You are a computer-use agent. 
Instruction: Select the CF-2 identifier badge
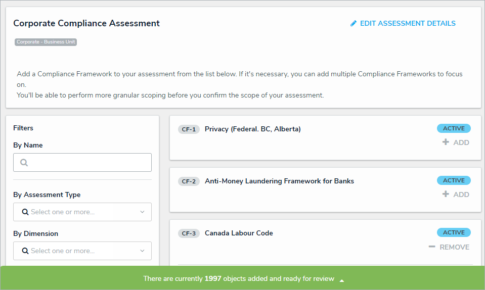pyautogui.click(x=189, y=181)
